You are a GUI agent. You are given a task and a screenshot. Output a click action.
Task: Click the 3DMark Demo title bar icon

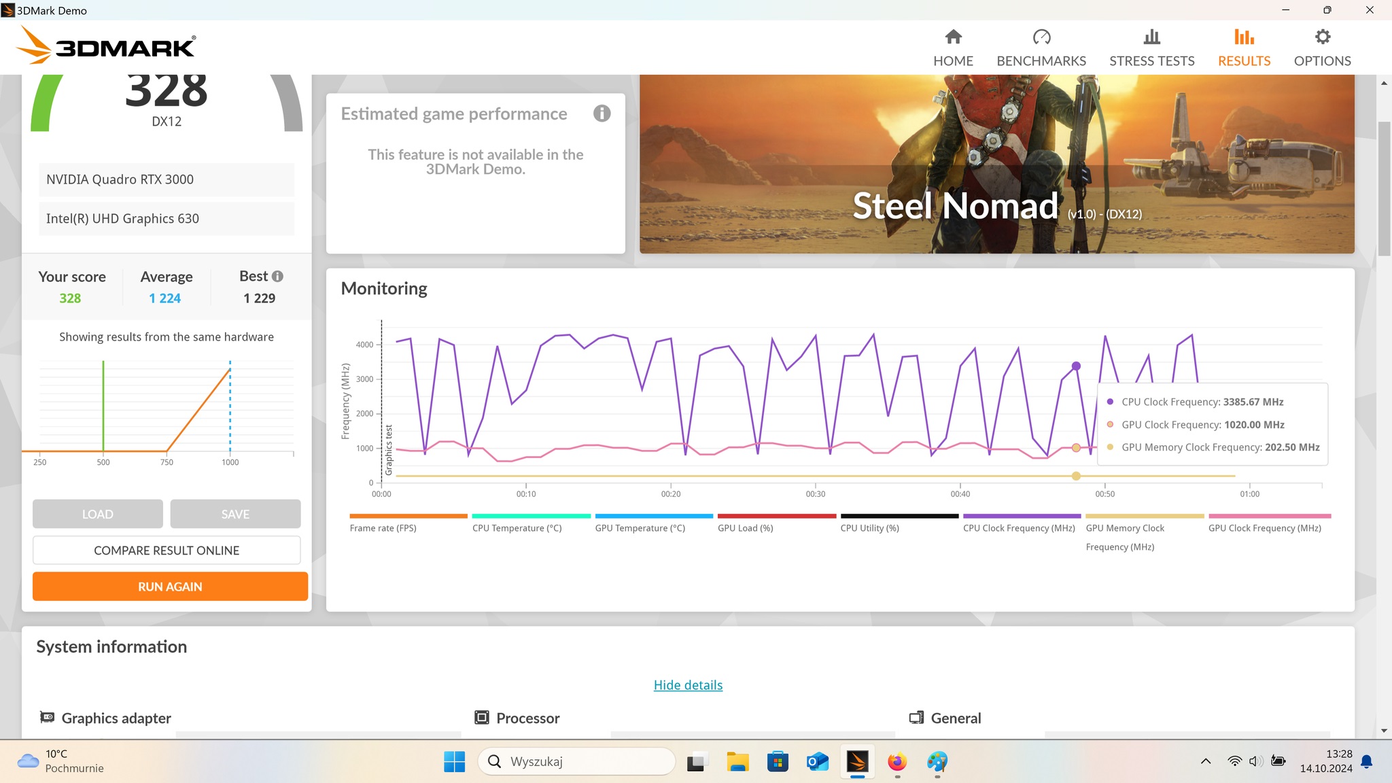pos(8,10)
